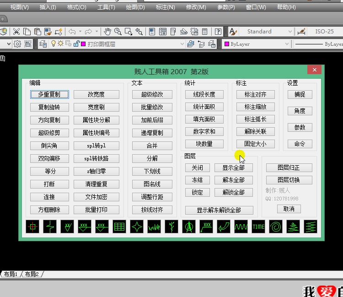This screenshot has height=297, width=343.
Task: Click the Paste clipboard icon
Action: click(x=38, y=32)
